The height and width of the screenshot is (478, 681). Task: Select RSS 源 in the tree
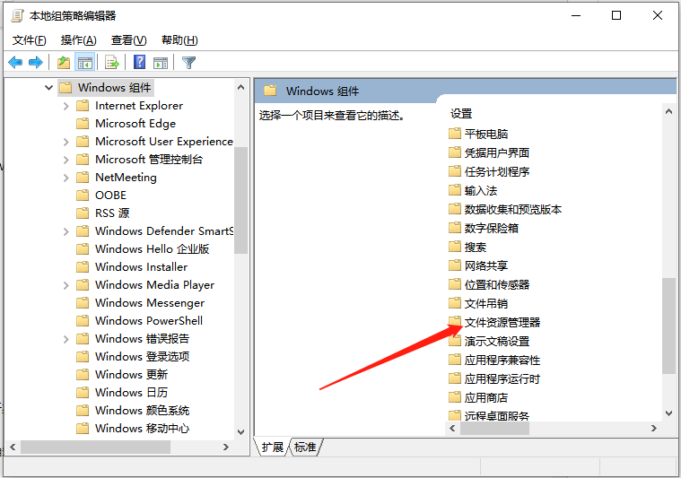click(x=112, y=213)
